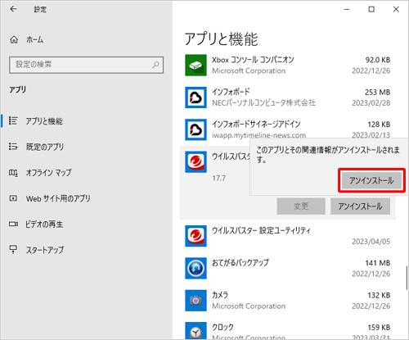Click the greyed 変更 button

(x=301, y=206)
